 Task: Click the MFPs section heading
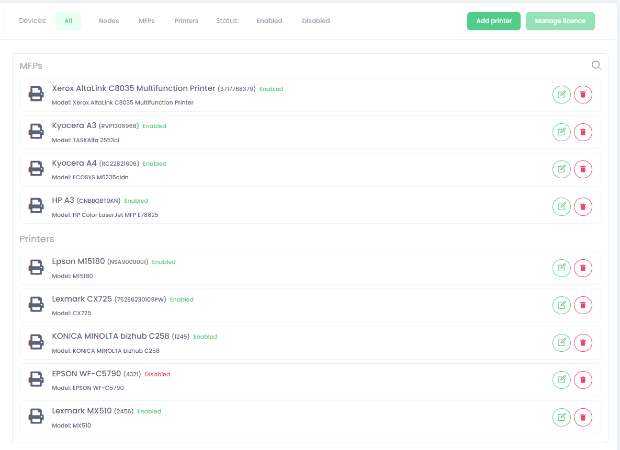(x=31, y=65)
